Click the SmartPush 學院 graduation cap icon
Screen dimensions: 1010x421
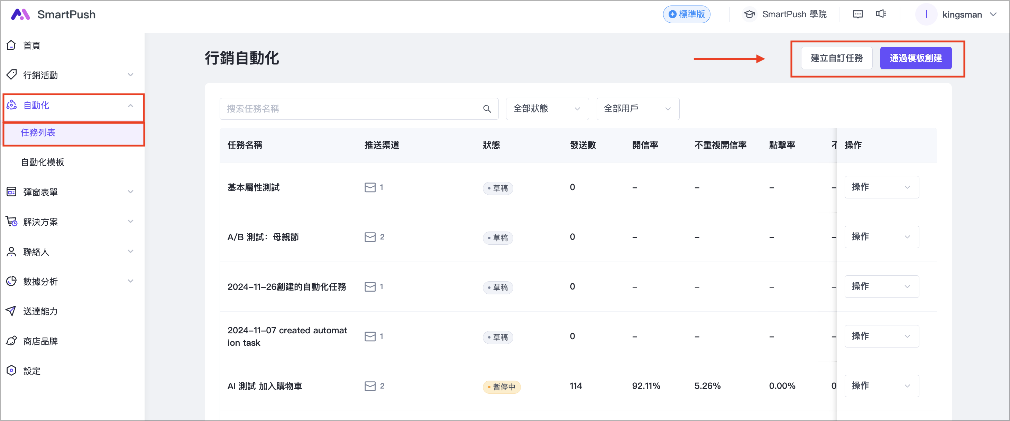(749, 14)
